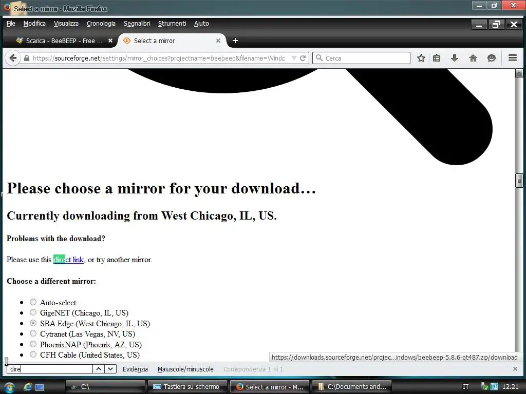526x394 pixels.
Task: Open the URL history dropdown arrow
Action: click(x=294, y=58)
